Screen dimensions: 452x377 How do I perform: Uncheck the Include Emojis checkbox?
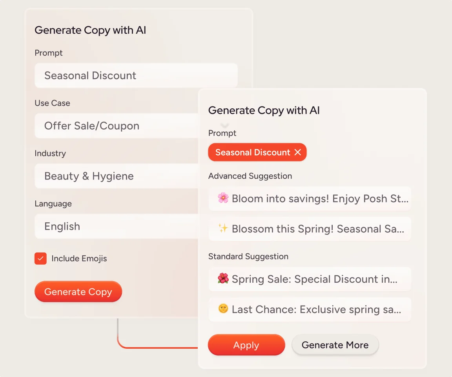(41, 258)
